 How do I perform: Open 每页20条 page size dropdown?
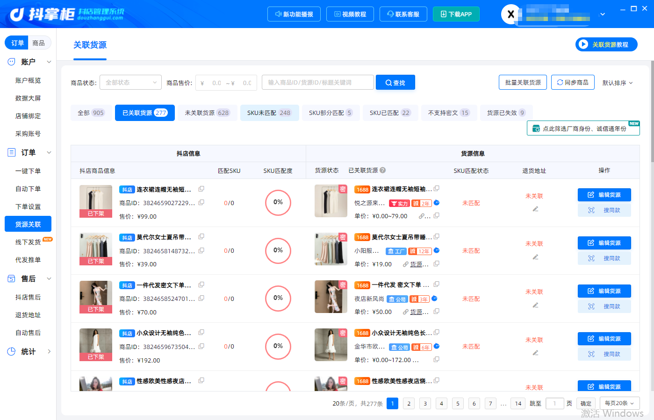(619, 403)
